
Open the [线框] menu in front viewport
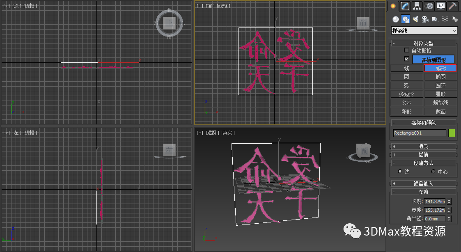tap(223, 6)
